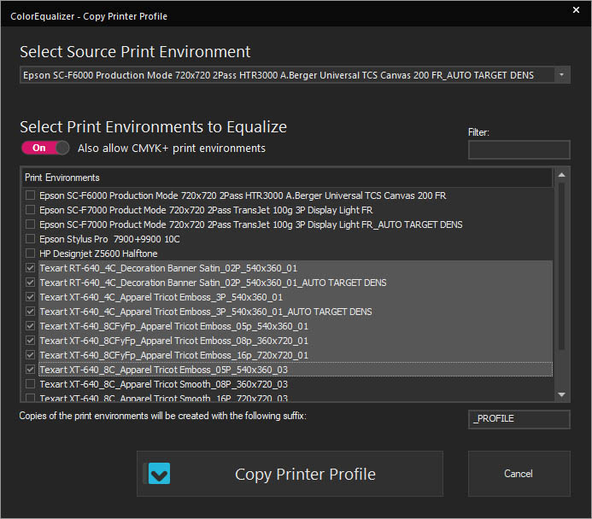Uncheck Texart XT-640_8CFyFp Tricot Emboss_08p_360x720_01 box
This screenshot has height=519, width=592.
(x=30, y=341)
